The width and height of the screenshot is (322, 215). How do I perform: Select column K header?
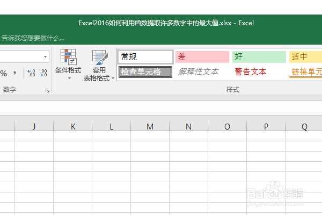[x=72, y=126]
